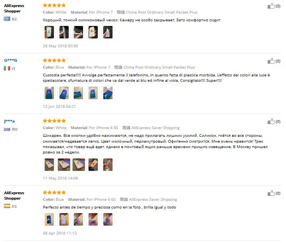Click thumbs-up on the ES shopper's review
This screenshot has width=286, height=243.
[271, 193]
